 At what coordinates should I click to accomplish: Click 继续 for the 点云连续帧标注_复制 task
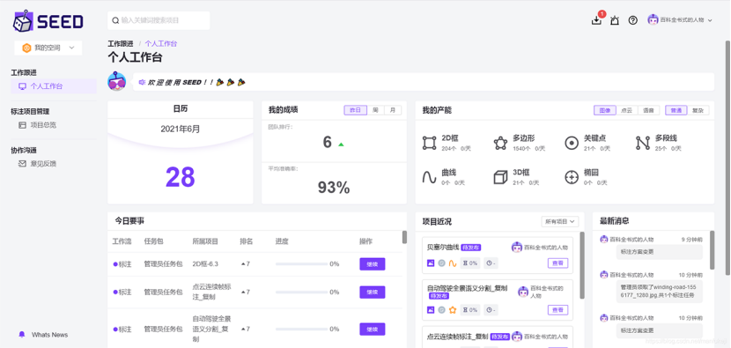(x=372, y=292)
